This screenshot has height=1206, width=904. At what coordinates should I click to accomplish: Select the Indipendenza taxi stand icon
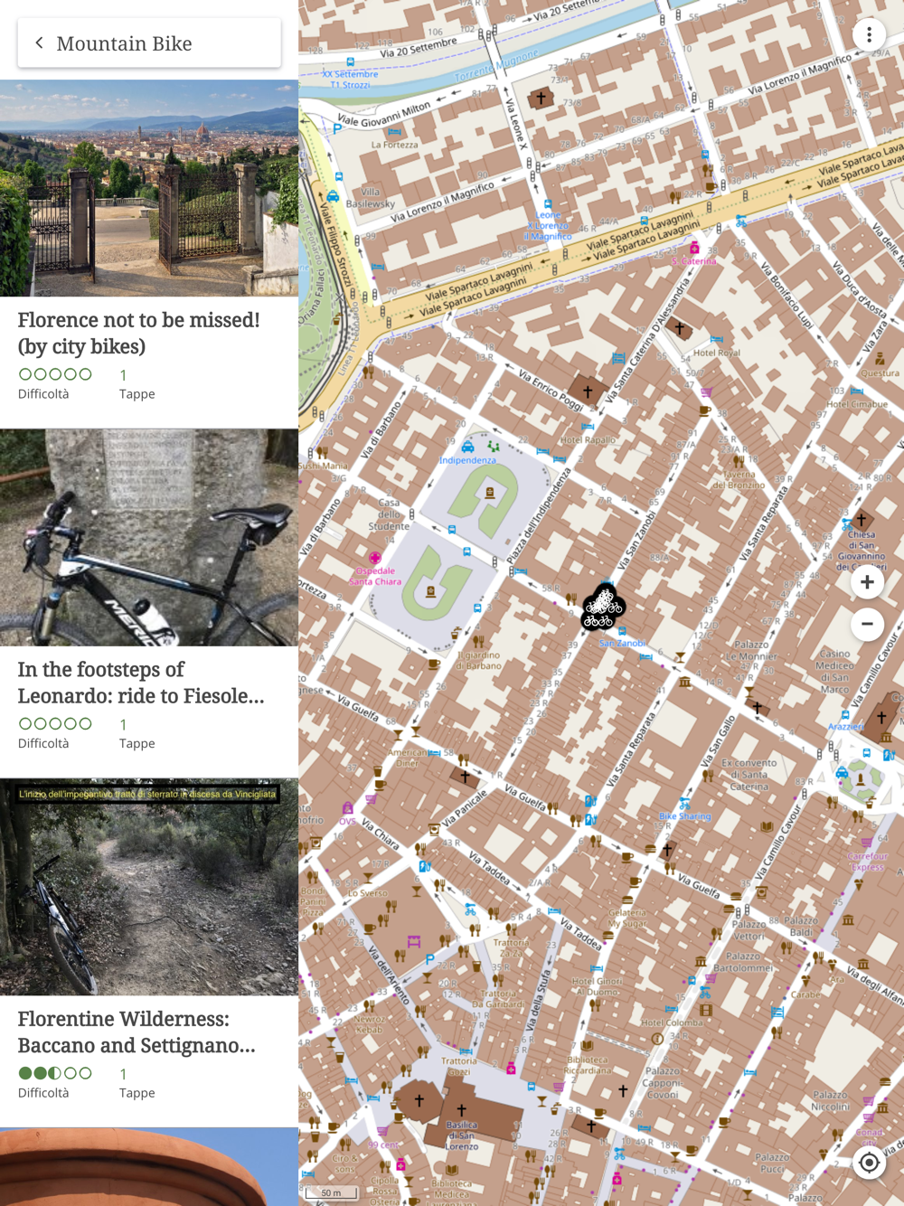467,447
